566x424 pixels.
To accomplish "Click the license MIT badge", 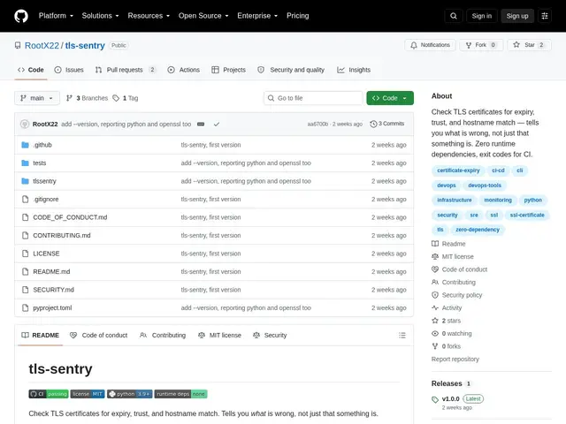I will pyautogui.click(x=88, y=394).
